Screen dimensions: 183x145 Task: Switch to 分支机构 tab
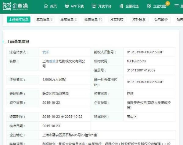click(117, 20)
